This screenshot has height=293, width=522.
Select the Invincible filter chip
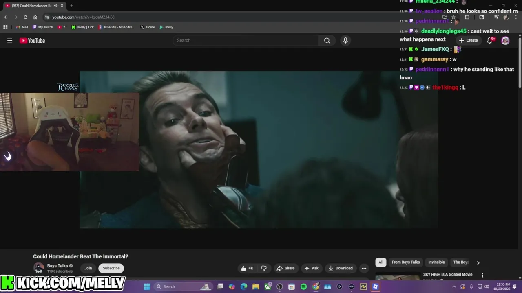(436, 262)
